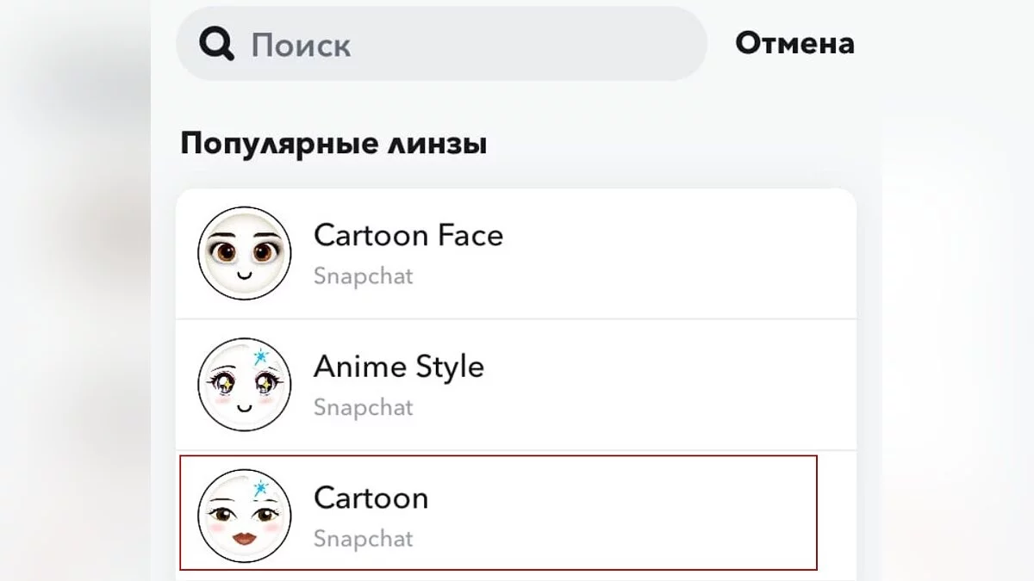Click the brown eyes on Cartoon Face icon
Viewport: 1034px width, 581px height.
tap(228, 253)
